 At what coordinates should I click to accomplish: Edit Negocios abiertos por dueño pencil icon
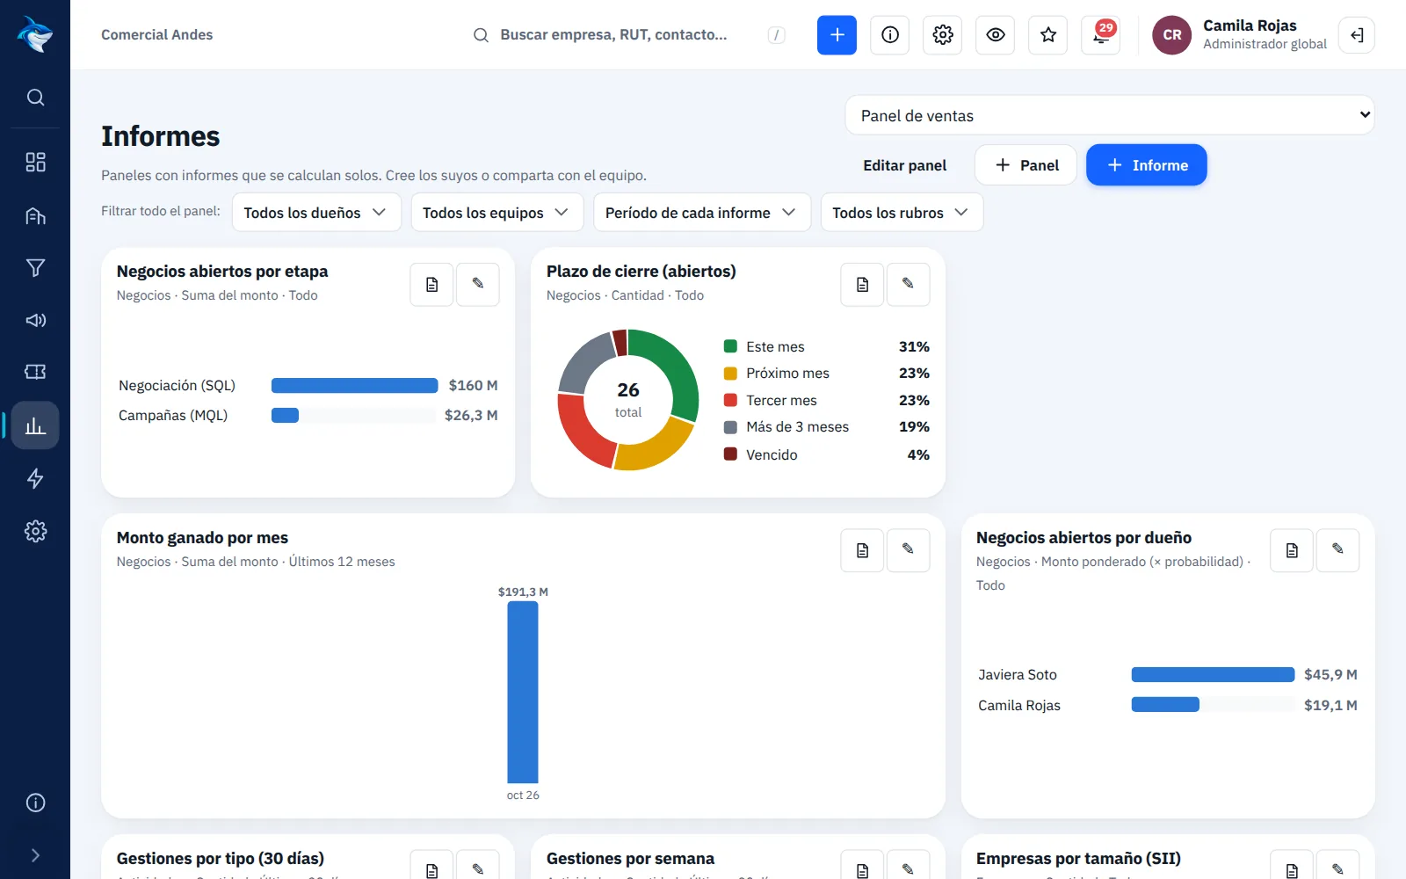(1337, 550)
